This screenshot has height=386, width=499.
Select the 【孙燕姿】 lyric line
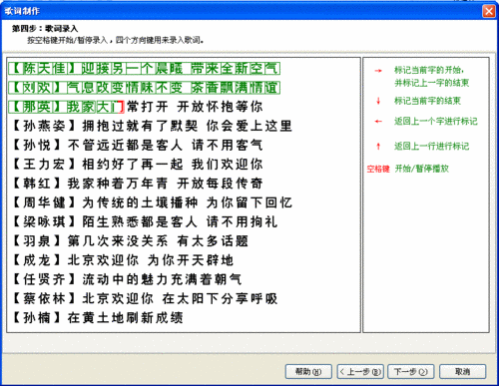pyautogui.click(x=152, y=126)
